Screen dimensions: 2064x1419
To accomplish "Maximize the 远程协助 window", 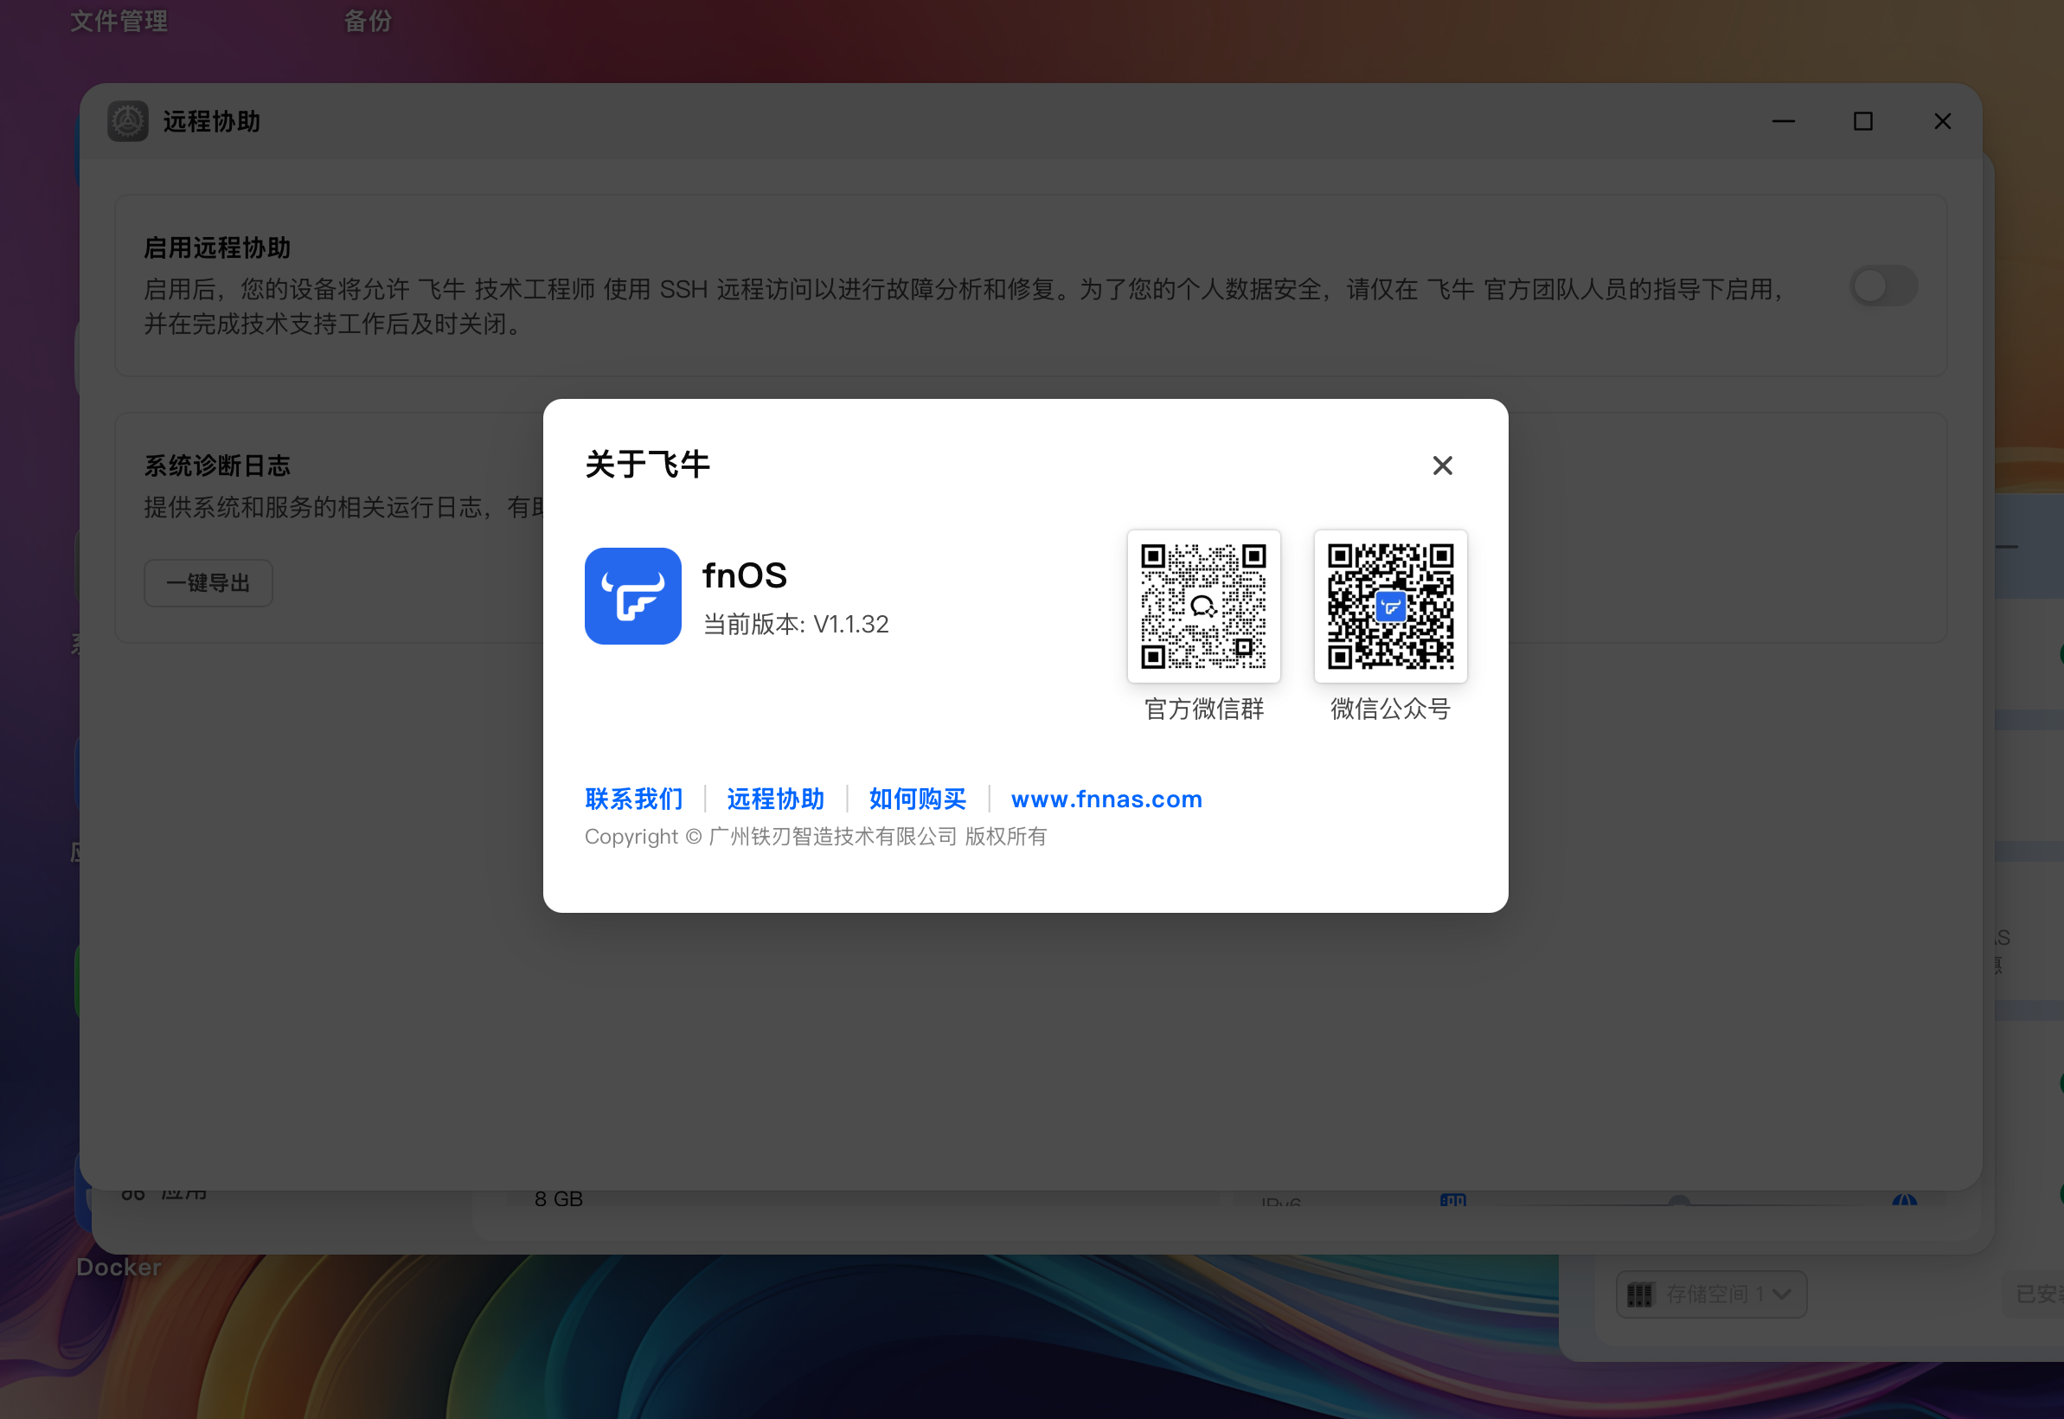I will (1863, 121).
